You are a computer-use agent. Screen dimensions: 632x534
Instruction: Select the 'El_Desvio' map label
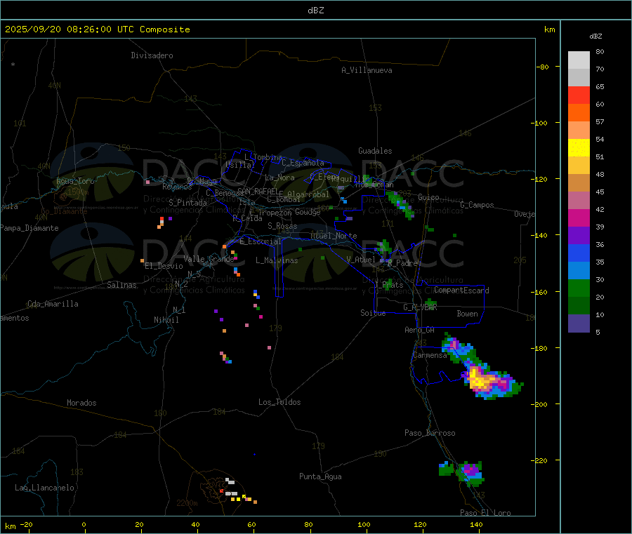coord(164,266)
